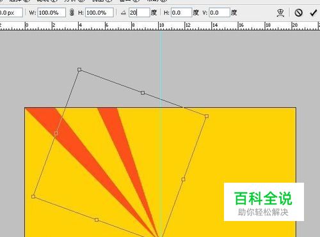Screen dimensions: 320x237
Task: Focus the W width field showing 100.0%
Action: tap(52, 13)
